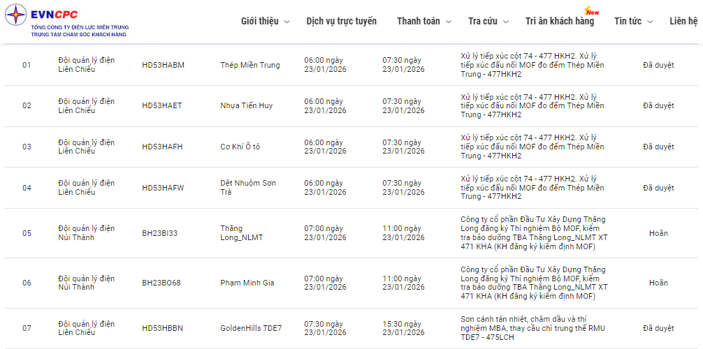Select the Nhựa Tiến Huy customer name

(246, 105)
